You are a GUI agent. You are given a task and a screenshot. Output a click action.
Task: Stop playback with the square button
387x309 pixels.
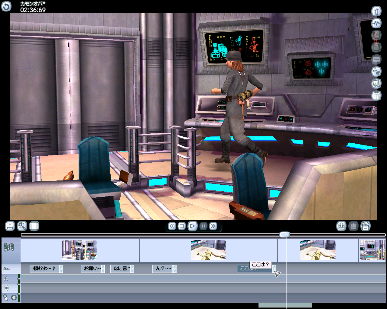pos(182,226)
